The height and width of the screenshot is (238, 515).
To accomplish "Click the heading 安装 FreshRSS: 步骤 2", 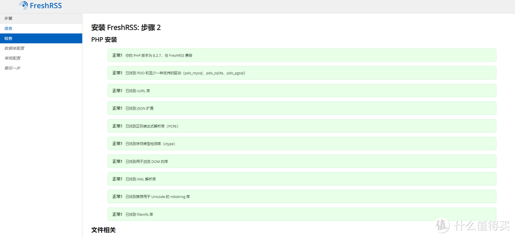I will pos(126,28).
